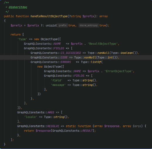
Task: Click the 'prefix:' inlay parameter hint
Action: tap(63, 25)
